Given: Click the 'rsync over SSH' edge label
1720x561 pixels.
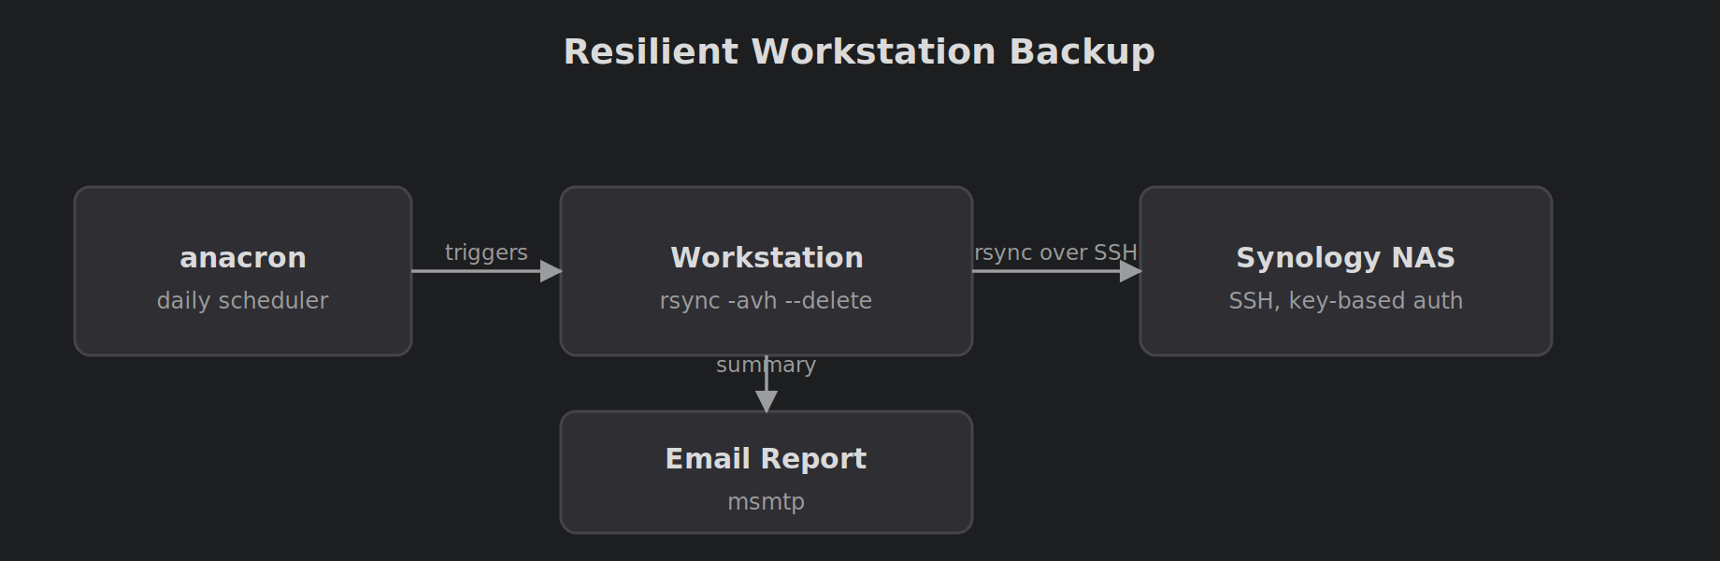Looking at the screenshot, I should click(x=1055, y=252).
